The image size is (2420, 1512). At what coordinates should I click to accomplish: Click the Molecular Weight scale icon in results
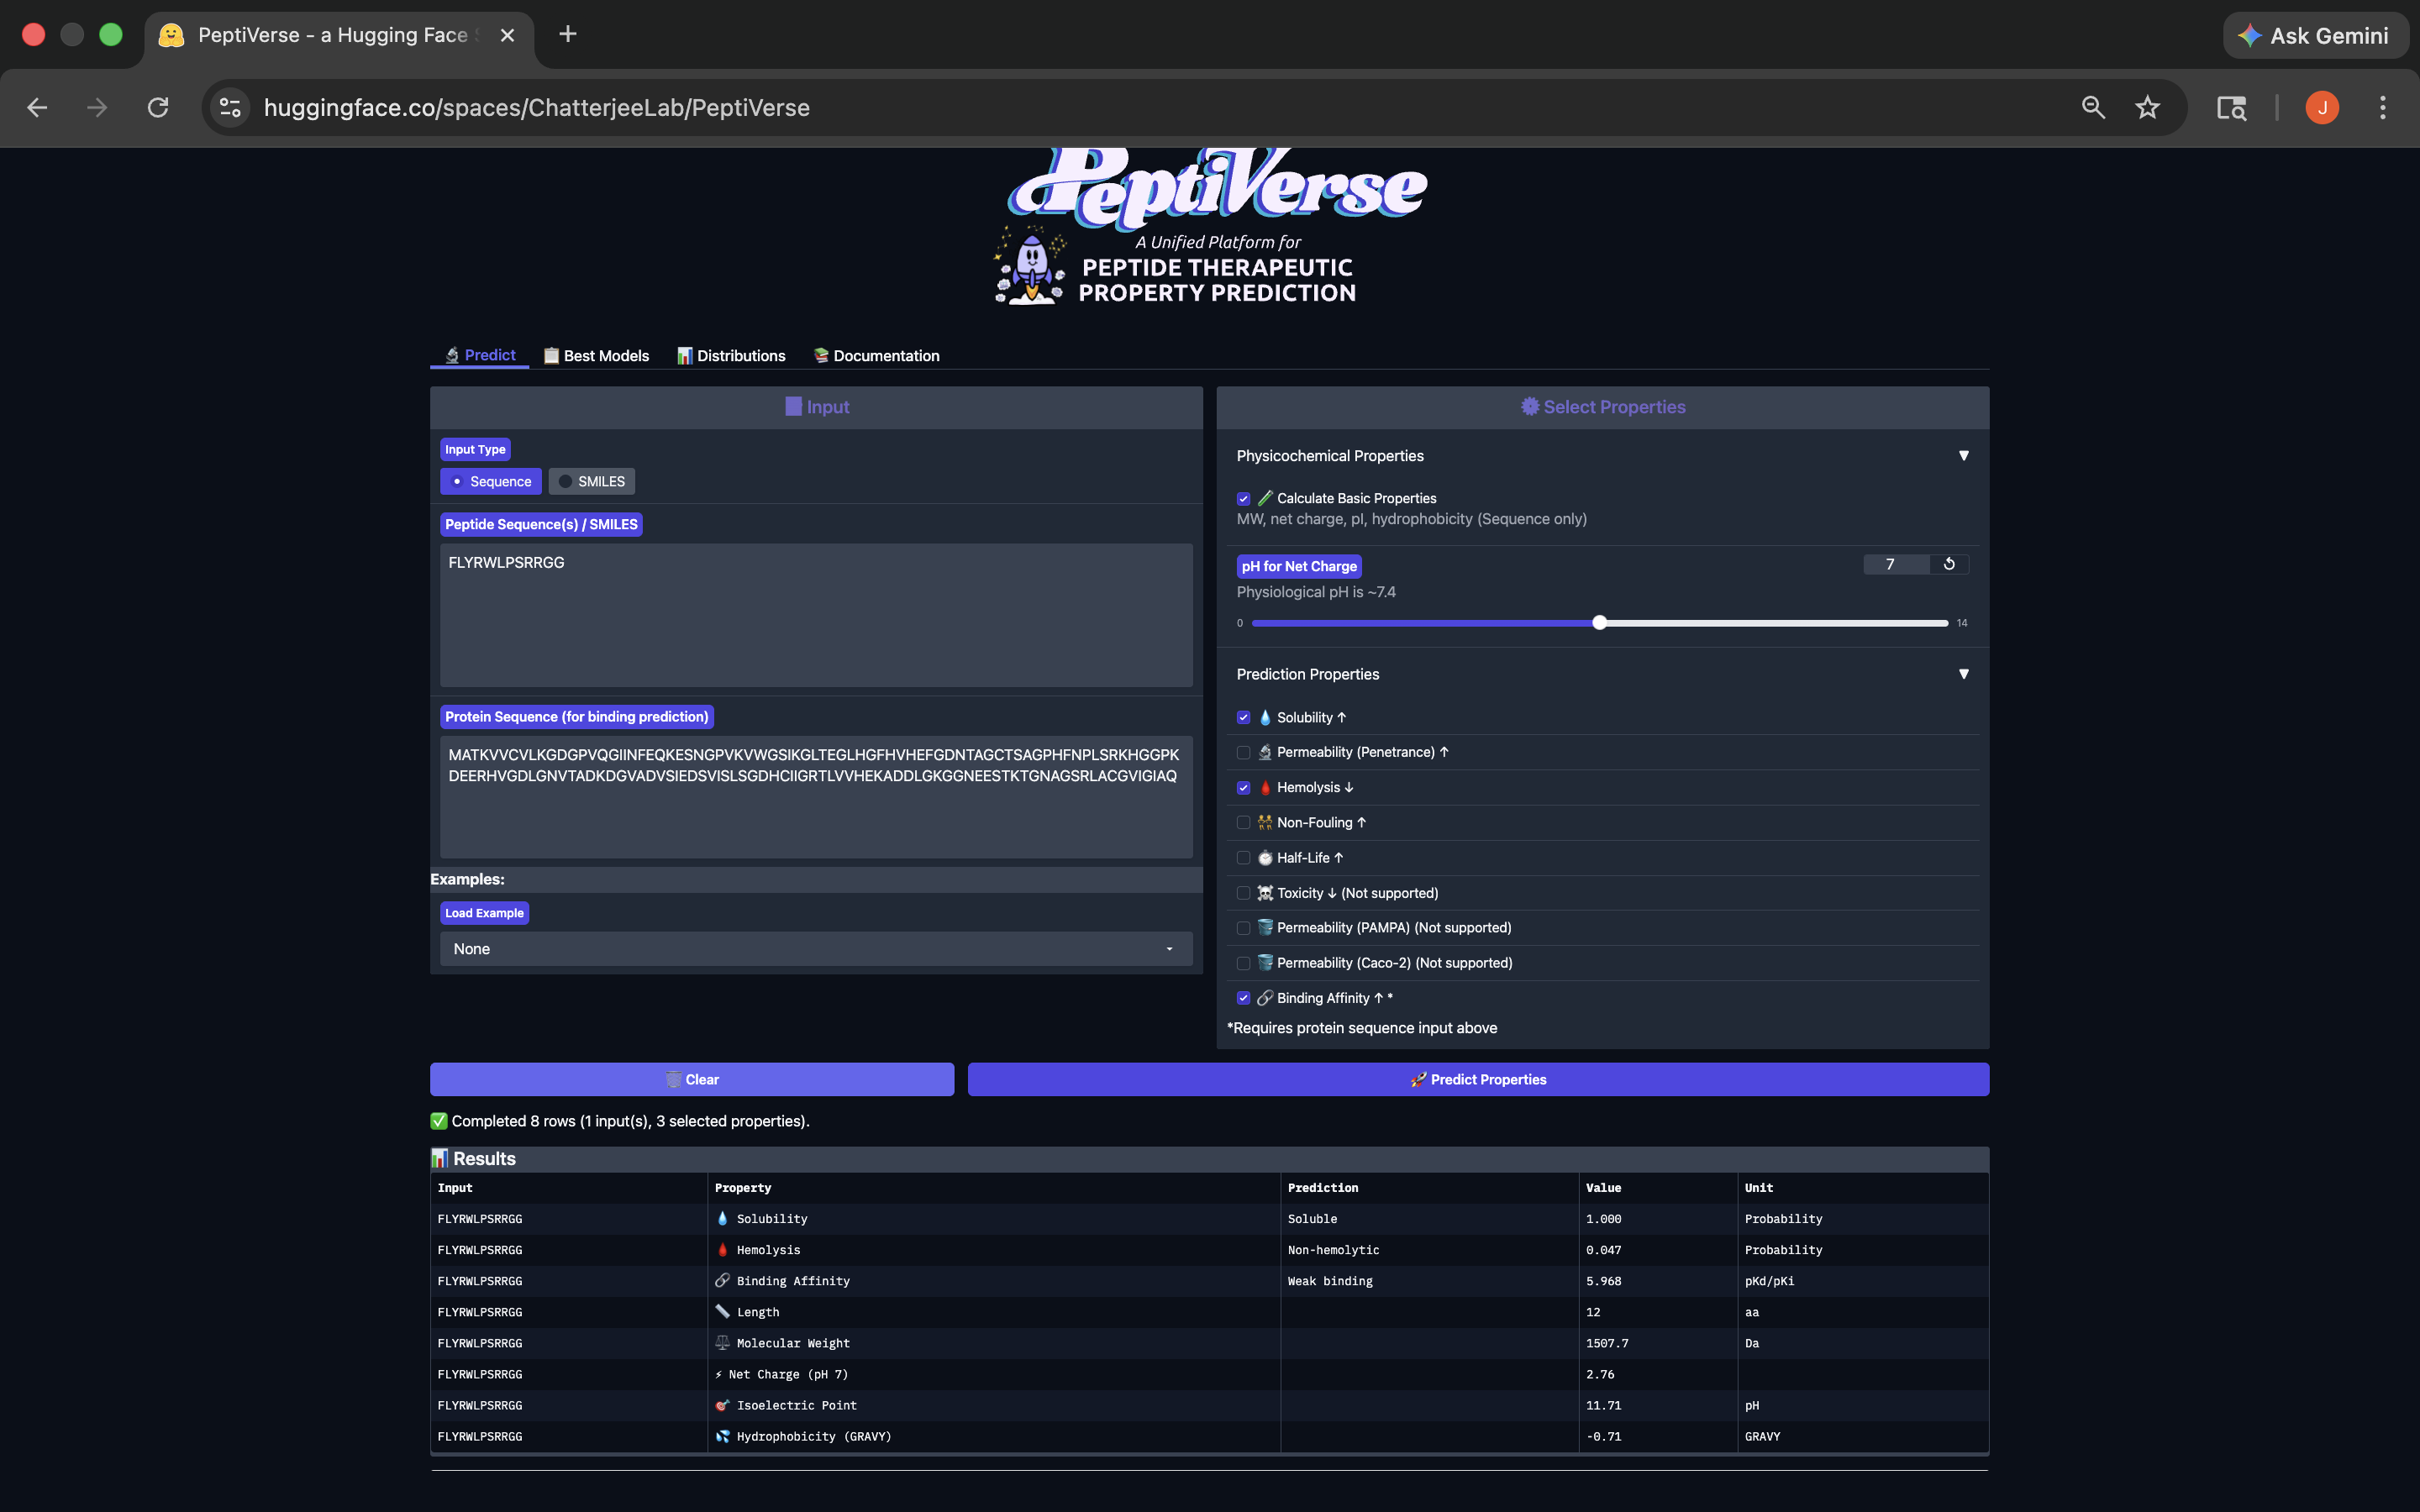tap(723, 1342)
